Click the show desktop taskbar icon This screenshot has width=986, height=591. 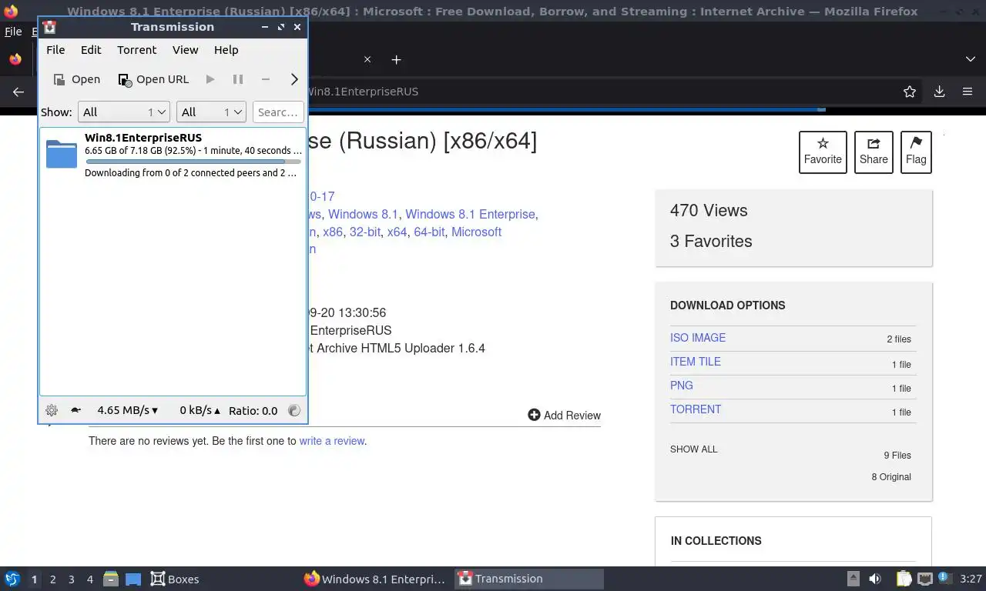133,579
